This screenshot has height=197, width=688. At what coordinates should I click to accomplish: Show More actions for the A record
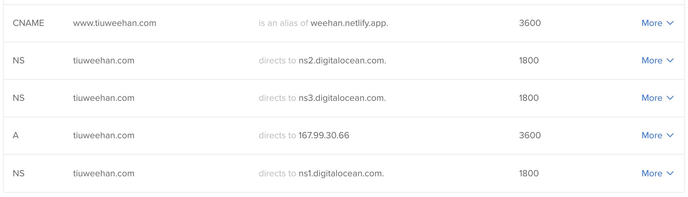pyautogui.click(x=657, y=135)
